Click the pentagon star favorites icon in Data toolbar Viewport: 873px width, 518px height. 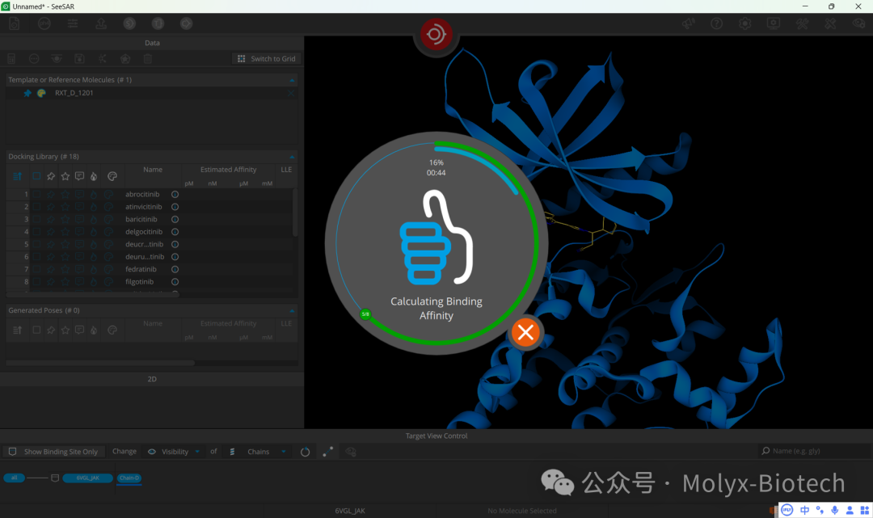click(125, 58)
